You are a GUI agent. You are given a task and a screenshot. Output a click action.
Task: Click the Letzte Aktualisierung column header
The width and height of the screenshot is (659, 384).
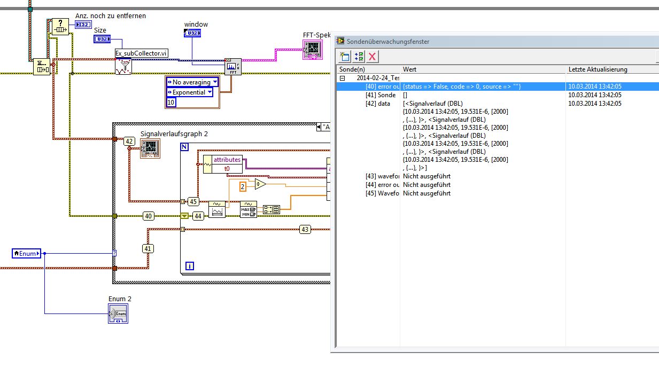598,69
